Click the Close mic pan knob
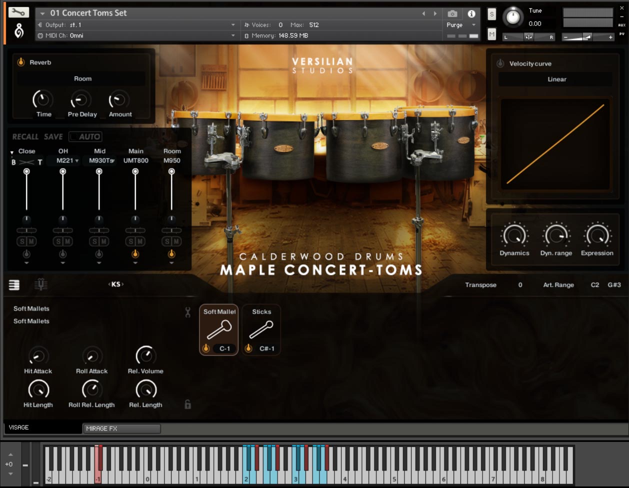This screenshot has width=629, height=488. point(26,219)
